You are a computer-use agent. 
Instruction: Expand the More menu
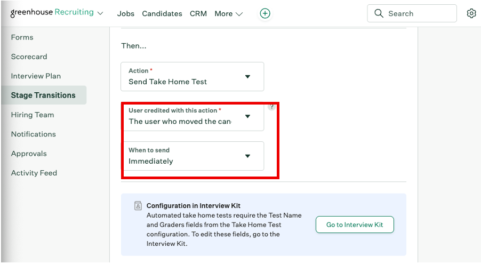(228, 14)
